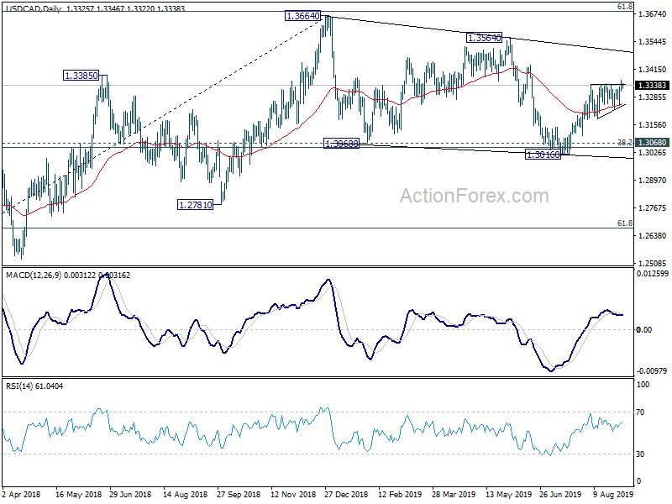Click the 1.25085 price axis value
Screen dimensions: 672x504
click(653, 264)
